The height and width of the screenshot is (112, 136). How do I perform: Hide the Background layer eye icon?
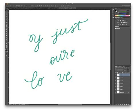[x=116, y=92]
